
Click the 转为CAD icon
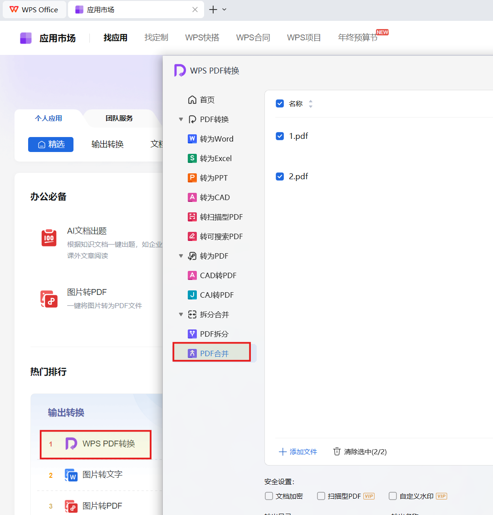click(x=192, y=197)
